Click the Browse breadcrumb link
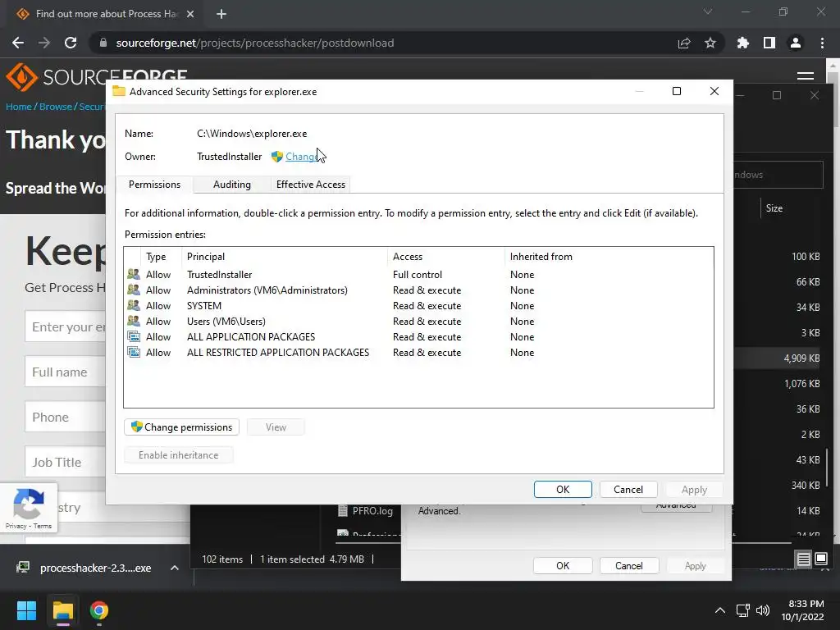The image size is (840, 630). (55, 107)
